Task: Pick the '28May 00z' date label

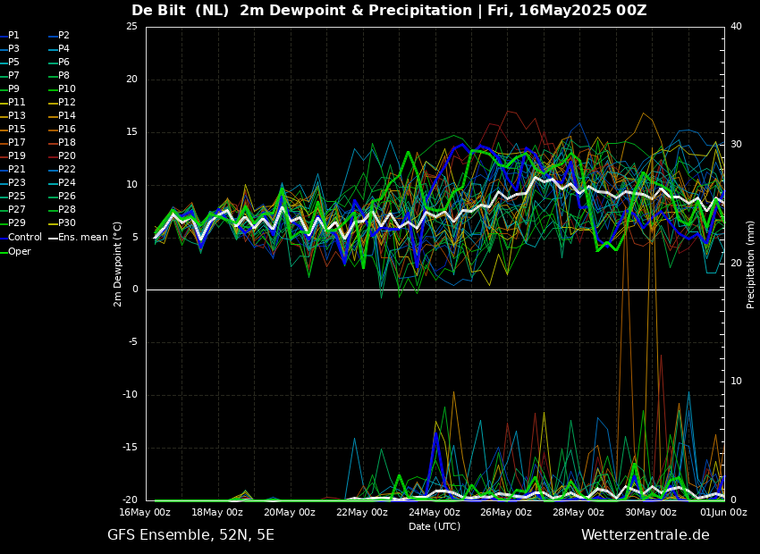Action: click(579, 512)
